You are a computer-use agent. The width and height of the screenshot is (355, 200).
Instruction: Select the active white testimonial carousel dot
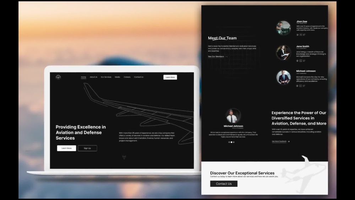(x=231, y=142)
